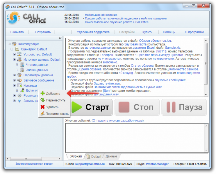Screen dimensions: 216x174
Task: Choose Добавить from the context menu
Action: pyautogui.click(x=54, y=94)
